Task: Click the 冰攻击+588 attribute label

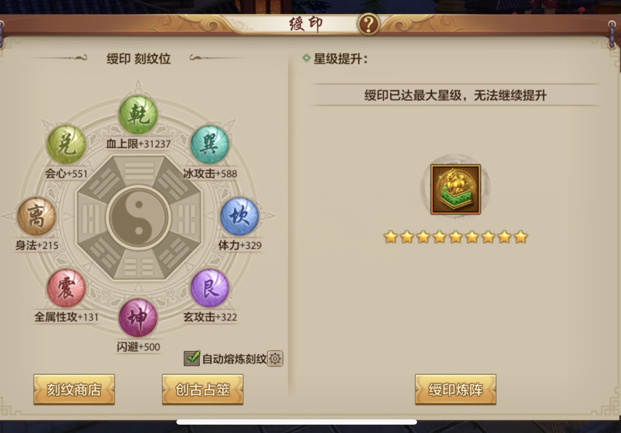Action: (210, 173)
